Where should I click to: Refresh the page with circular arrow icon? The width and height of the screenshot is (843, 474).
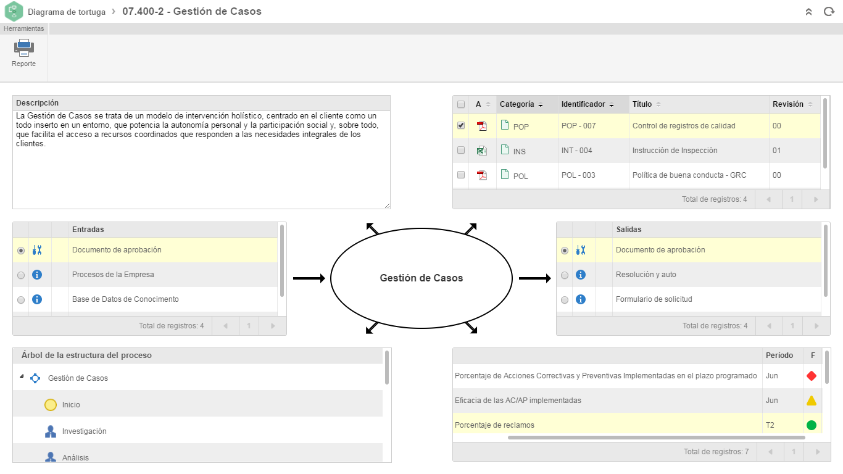pyautogui.click(x=829, y=12)
